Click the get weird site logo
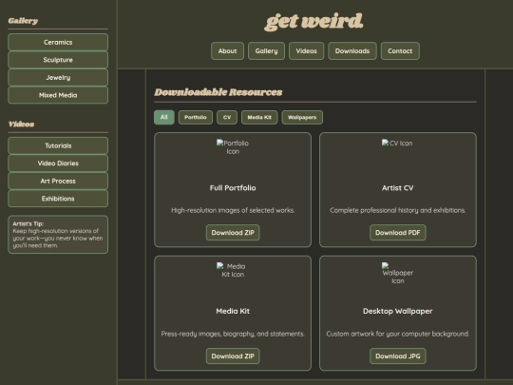 pos(313,22)
